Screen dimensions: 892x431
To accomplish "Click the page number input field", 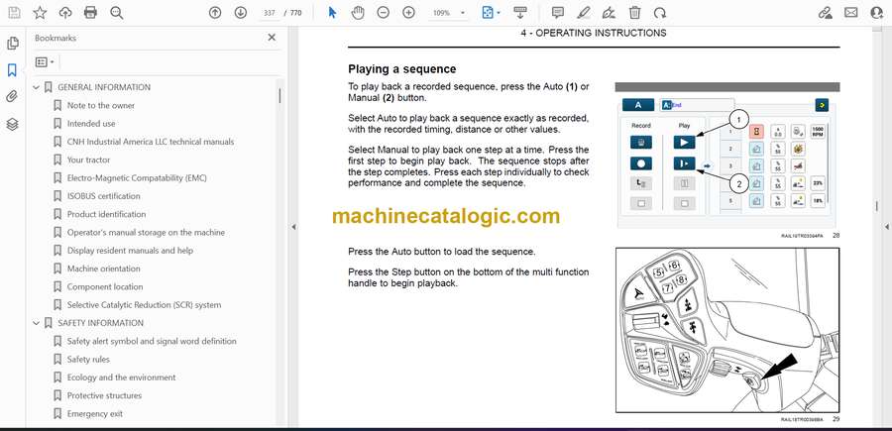I will tap(269, 13).
